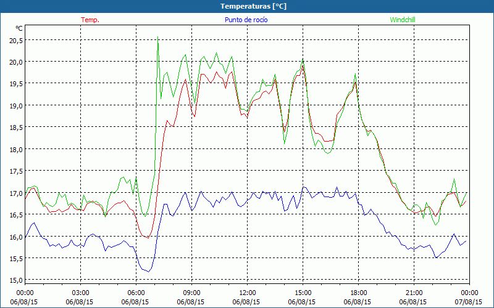Click the 16,0 y-axis value
Image resolution: width=494 pixels, height=308 pixels.
[x=16, y=237]
